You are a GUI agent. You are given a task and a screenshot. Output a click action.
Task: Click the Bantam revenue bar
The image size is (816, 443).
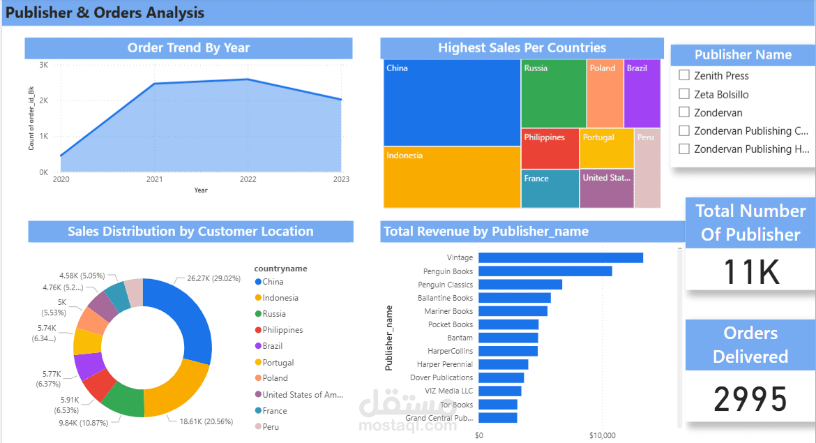coord(508,338)
